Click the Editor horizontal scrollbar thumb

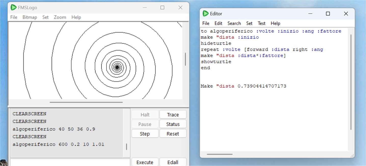pos(220,154)
